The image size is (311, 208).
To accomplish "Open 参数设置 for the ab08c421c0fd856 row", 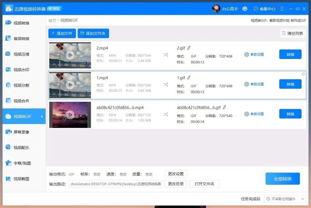I will click(x=254, y=114).
